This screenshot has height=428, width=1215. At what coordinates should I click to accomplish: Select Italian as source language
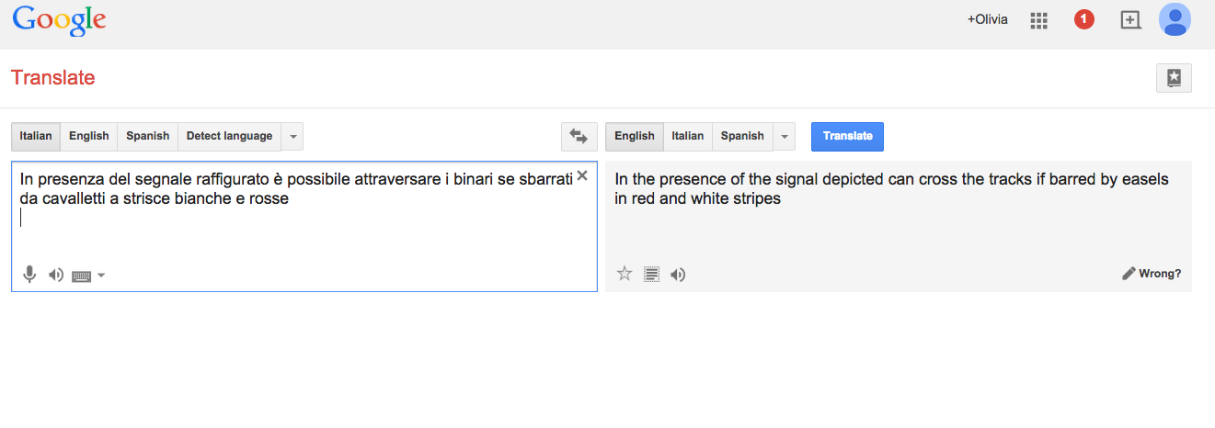36,136
